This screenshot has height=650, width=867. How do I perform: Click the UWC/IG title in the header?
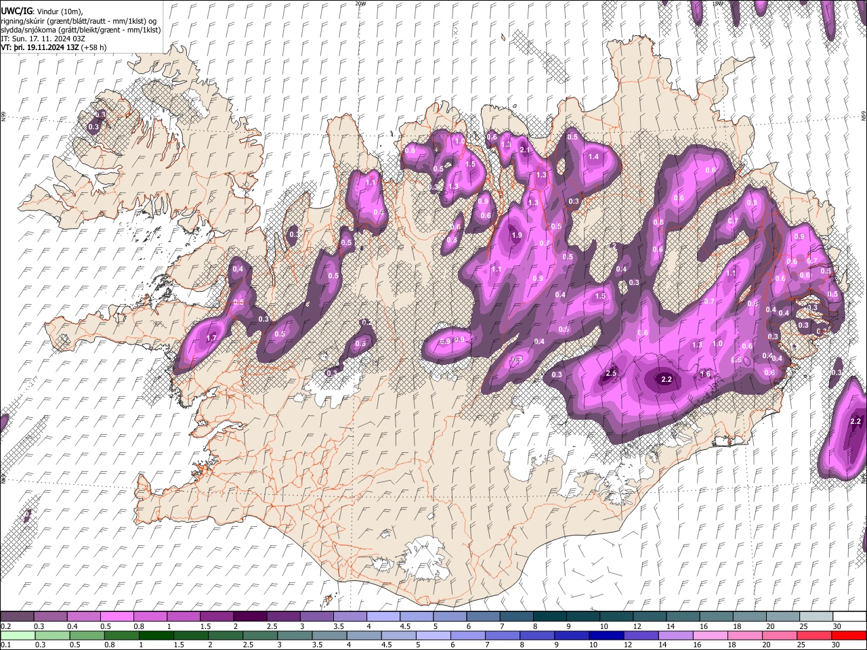(x=16, y=12)
